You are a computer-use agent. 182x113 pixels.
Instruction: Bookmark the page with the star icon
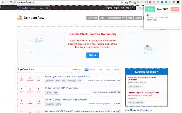(x=122, y=2)
